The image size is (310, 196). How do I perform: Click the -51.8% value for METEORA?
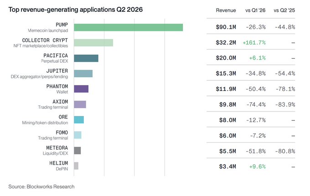pos(256,151)
